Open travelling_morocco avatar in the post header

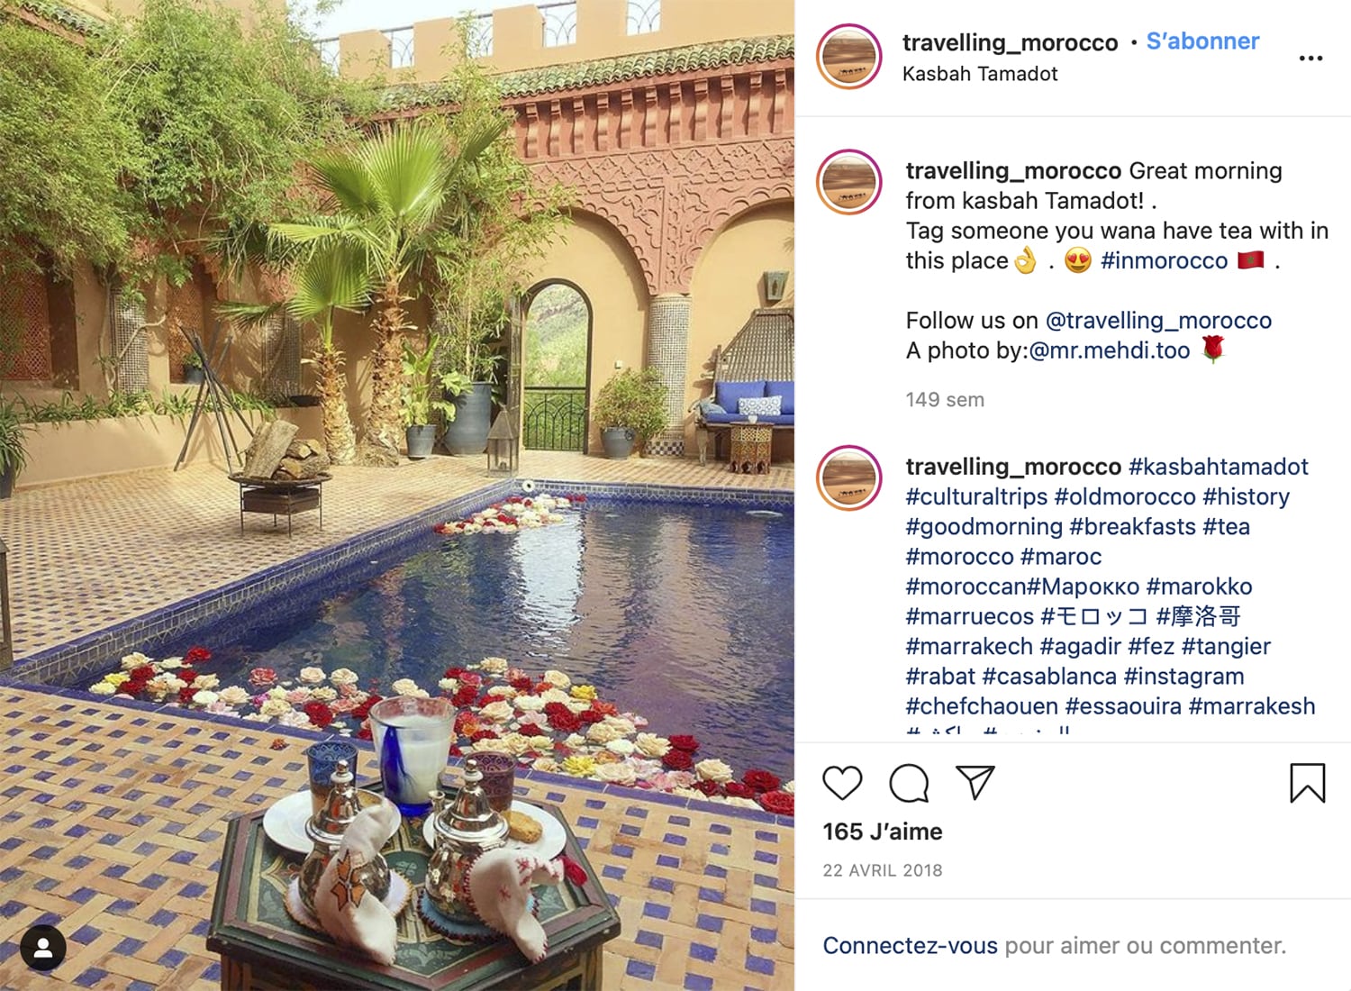click(848, 57)
